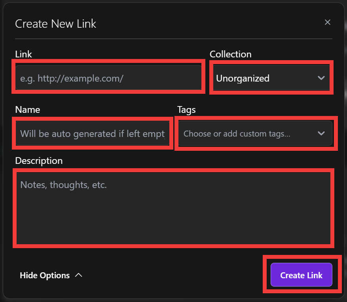Click the Tags field label
This screenshot has height=302, width=347.
coord(186,110)
